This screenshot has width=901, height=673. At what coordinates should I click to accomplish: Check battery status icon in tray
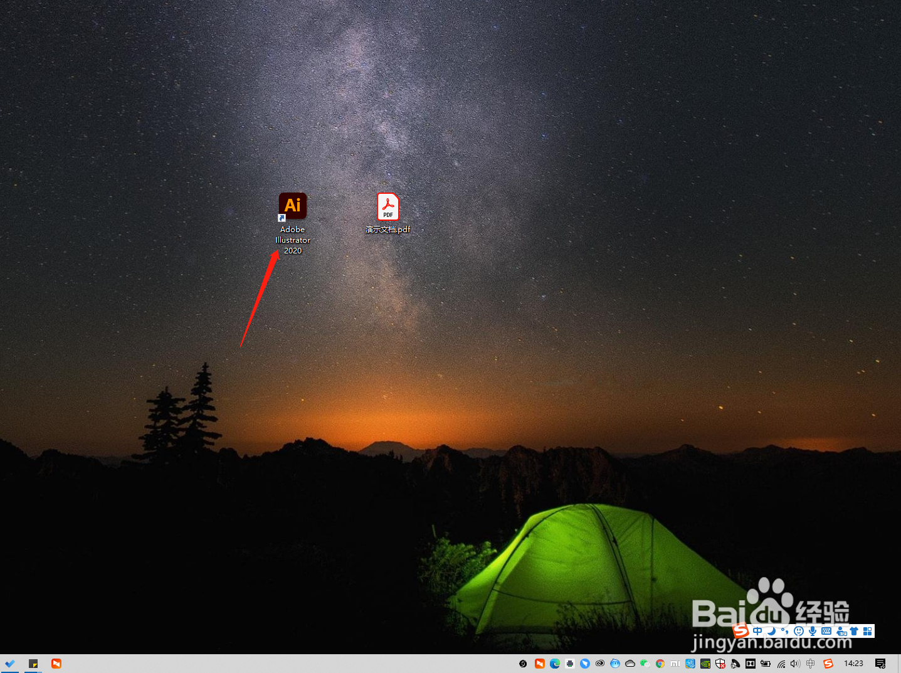tap(766, 664)
